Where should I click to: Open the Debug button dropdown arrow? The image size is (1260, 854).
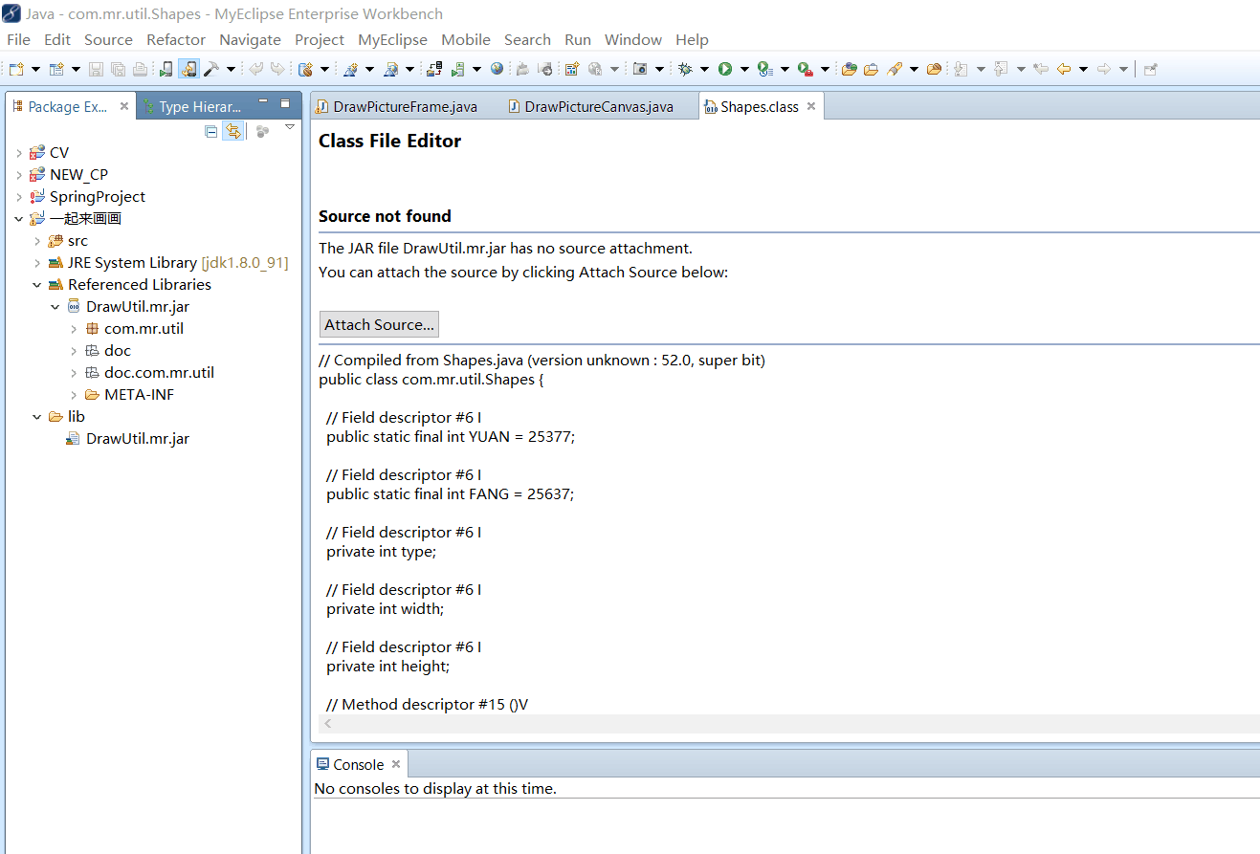click(x=704, y=69)
